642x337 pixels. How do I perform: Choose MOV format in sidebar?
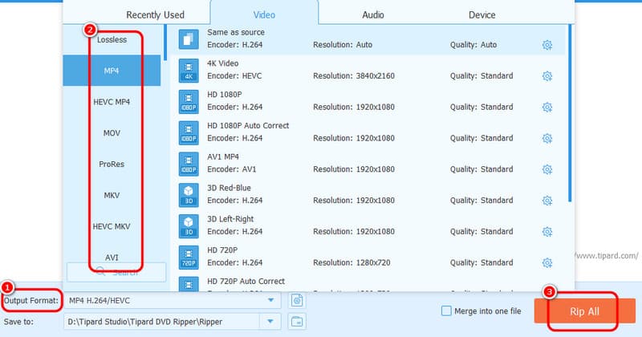click(x=112, y=133)
